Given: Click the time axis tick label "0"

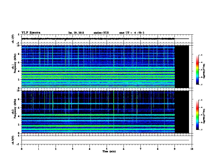Looking at the screenshot, I should (22, 149).
